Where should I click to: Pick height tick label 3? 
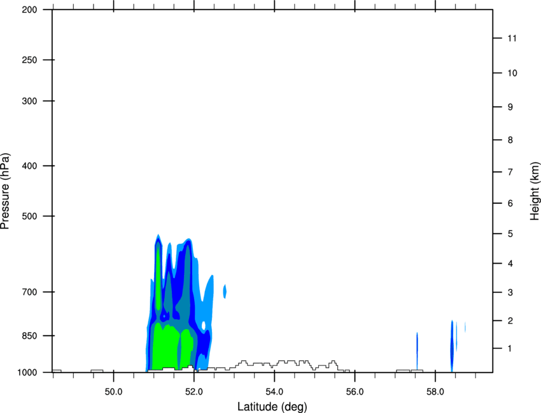[510, 292]
